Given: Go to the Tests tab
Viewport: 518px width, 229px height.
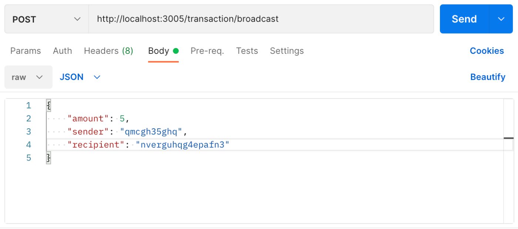Looking at the screenshot, I should [247, 51].
